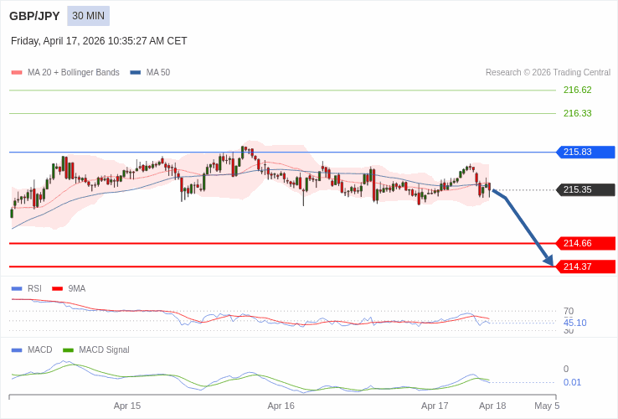
Task: Click the MACD value 0.01 label
Action: [572, 382]
